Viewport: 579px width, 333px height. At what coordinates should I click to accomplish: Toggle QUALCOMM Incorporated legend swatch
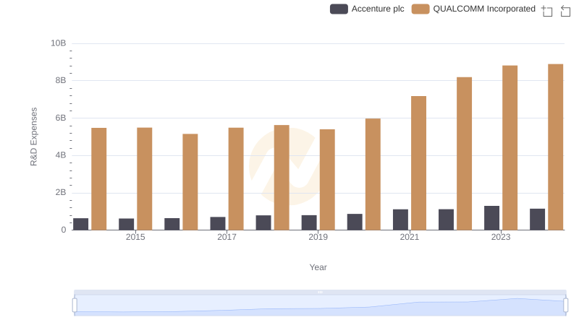pos(420,9)
